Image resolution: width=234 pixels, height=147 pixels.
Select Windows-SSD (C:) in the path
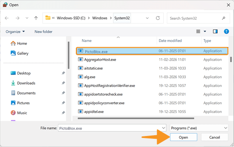[x=71, y=18]
